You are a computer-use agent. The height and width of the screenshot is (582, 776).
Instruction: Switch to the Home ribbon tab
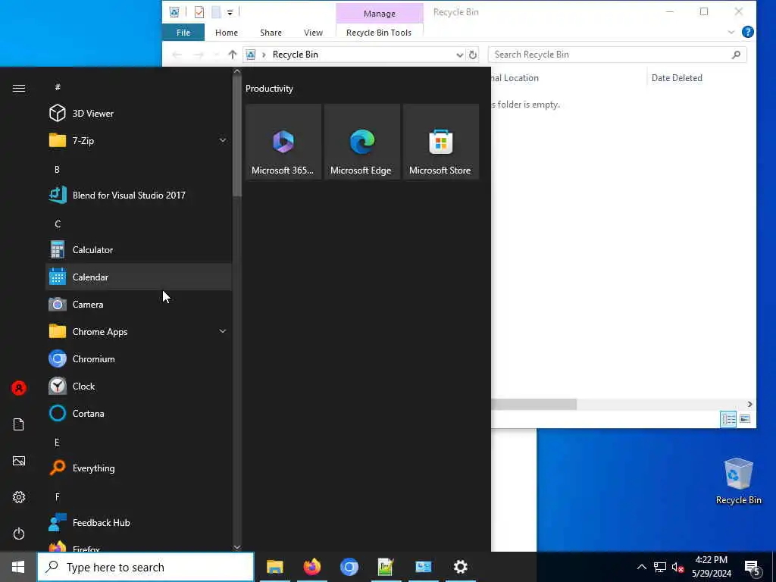pos(227,33)
